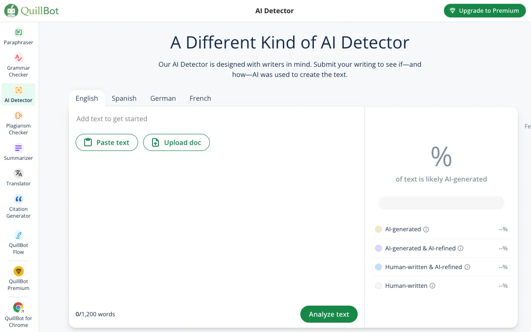
Task: Click the AI-generated yellow color dot
Action: pos(378,229)
